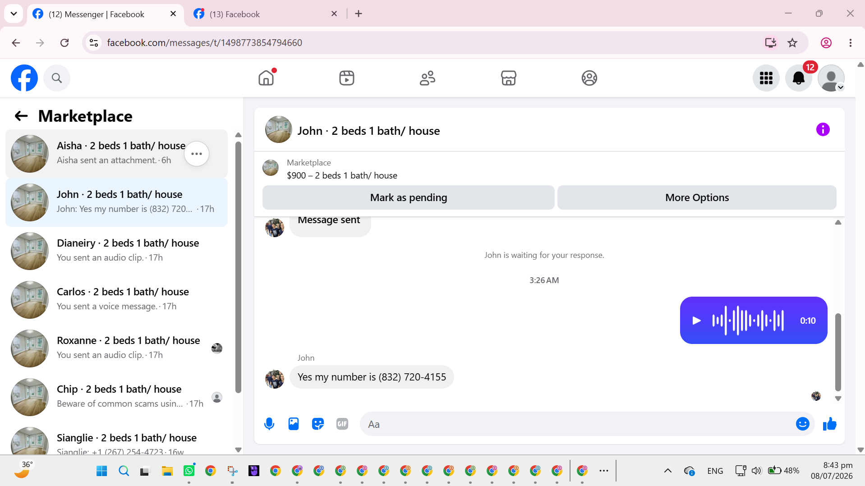Close the Messenger | Facebook tab
The image size is (865, 486).
[173, 14]
